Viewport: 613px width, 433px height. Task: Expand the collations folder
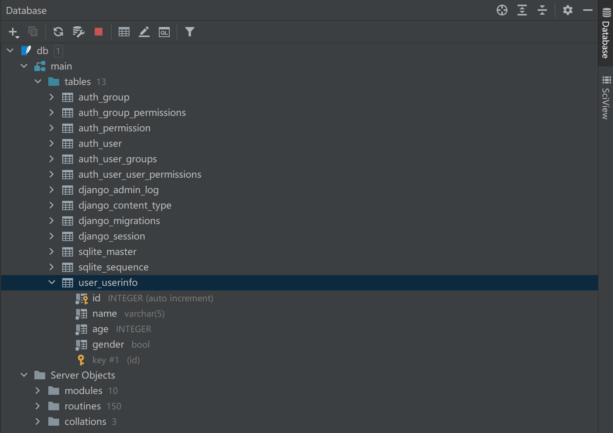37,421
